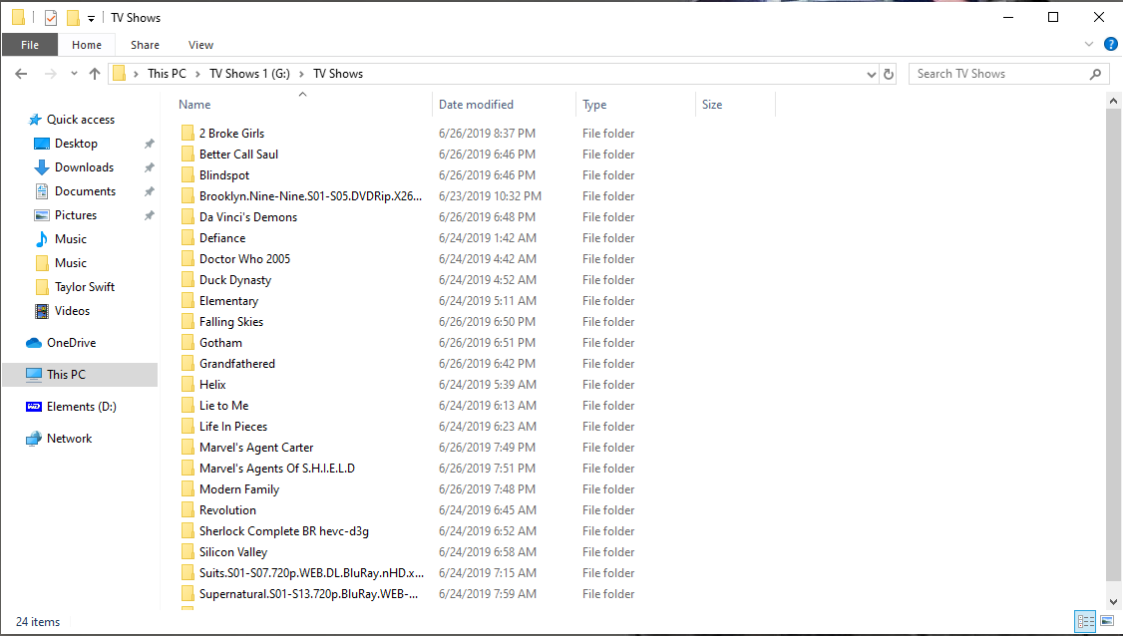Open the Music library with note icon
This screenshot has height=636, width=1123.
70,239
